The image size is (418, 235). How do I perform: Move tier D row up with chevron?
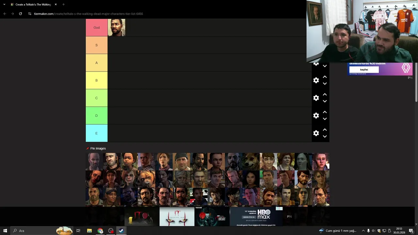(325, 112)
